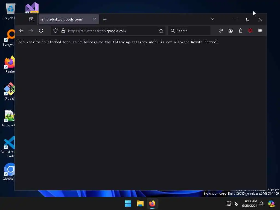Image resolution: width=280 pixels, height=210 pixels.
Task: Minimize the Firefox window
Action: click(x=235, y=19)
